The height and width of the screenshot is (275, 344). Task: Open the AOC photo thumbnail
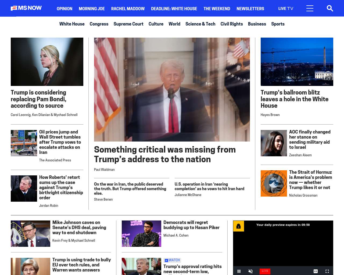pos(274,143)
